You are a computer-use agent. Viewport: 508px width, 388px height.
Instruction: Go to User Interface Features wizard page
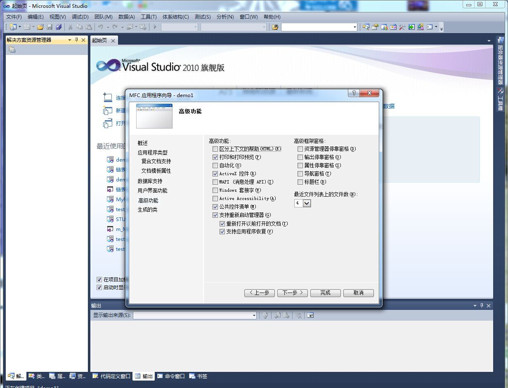point(152,190)
